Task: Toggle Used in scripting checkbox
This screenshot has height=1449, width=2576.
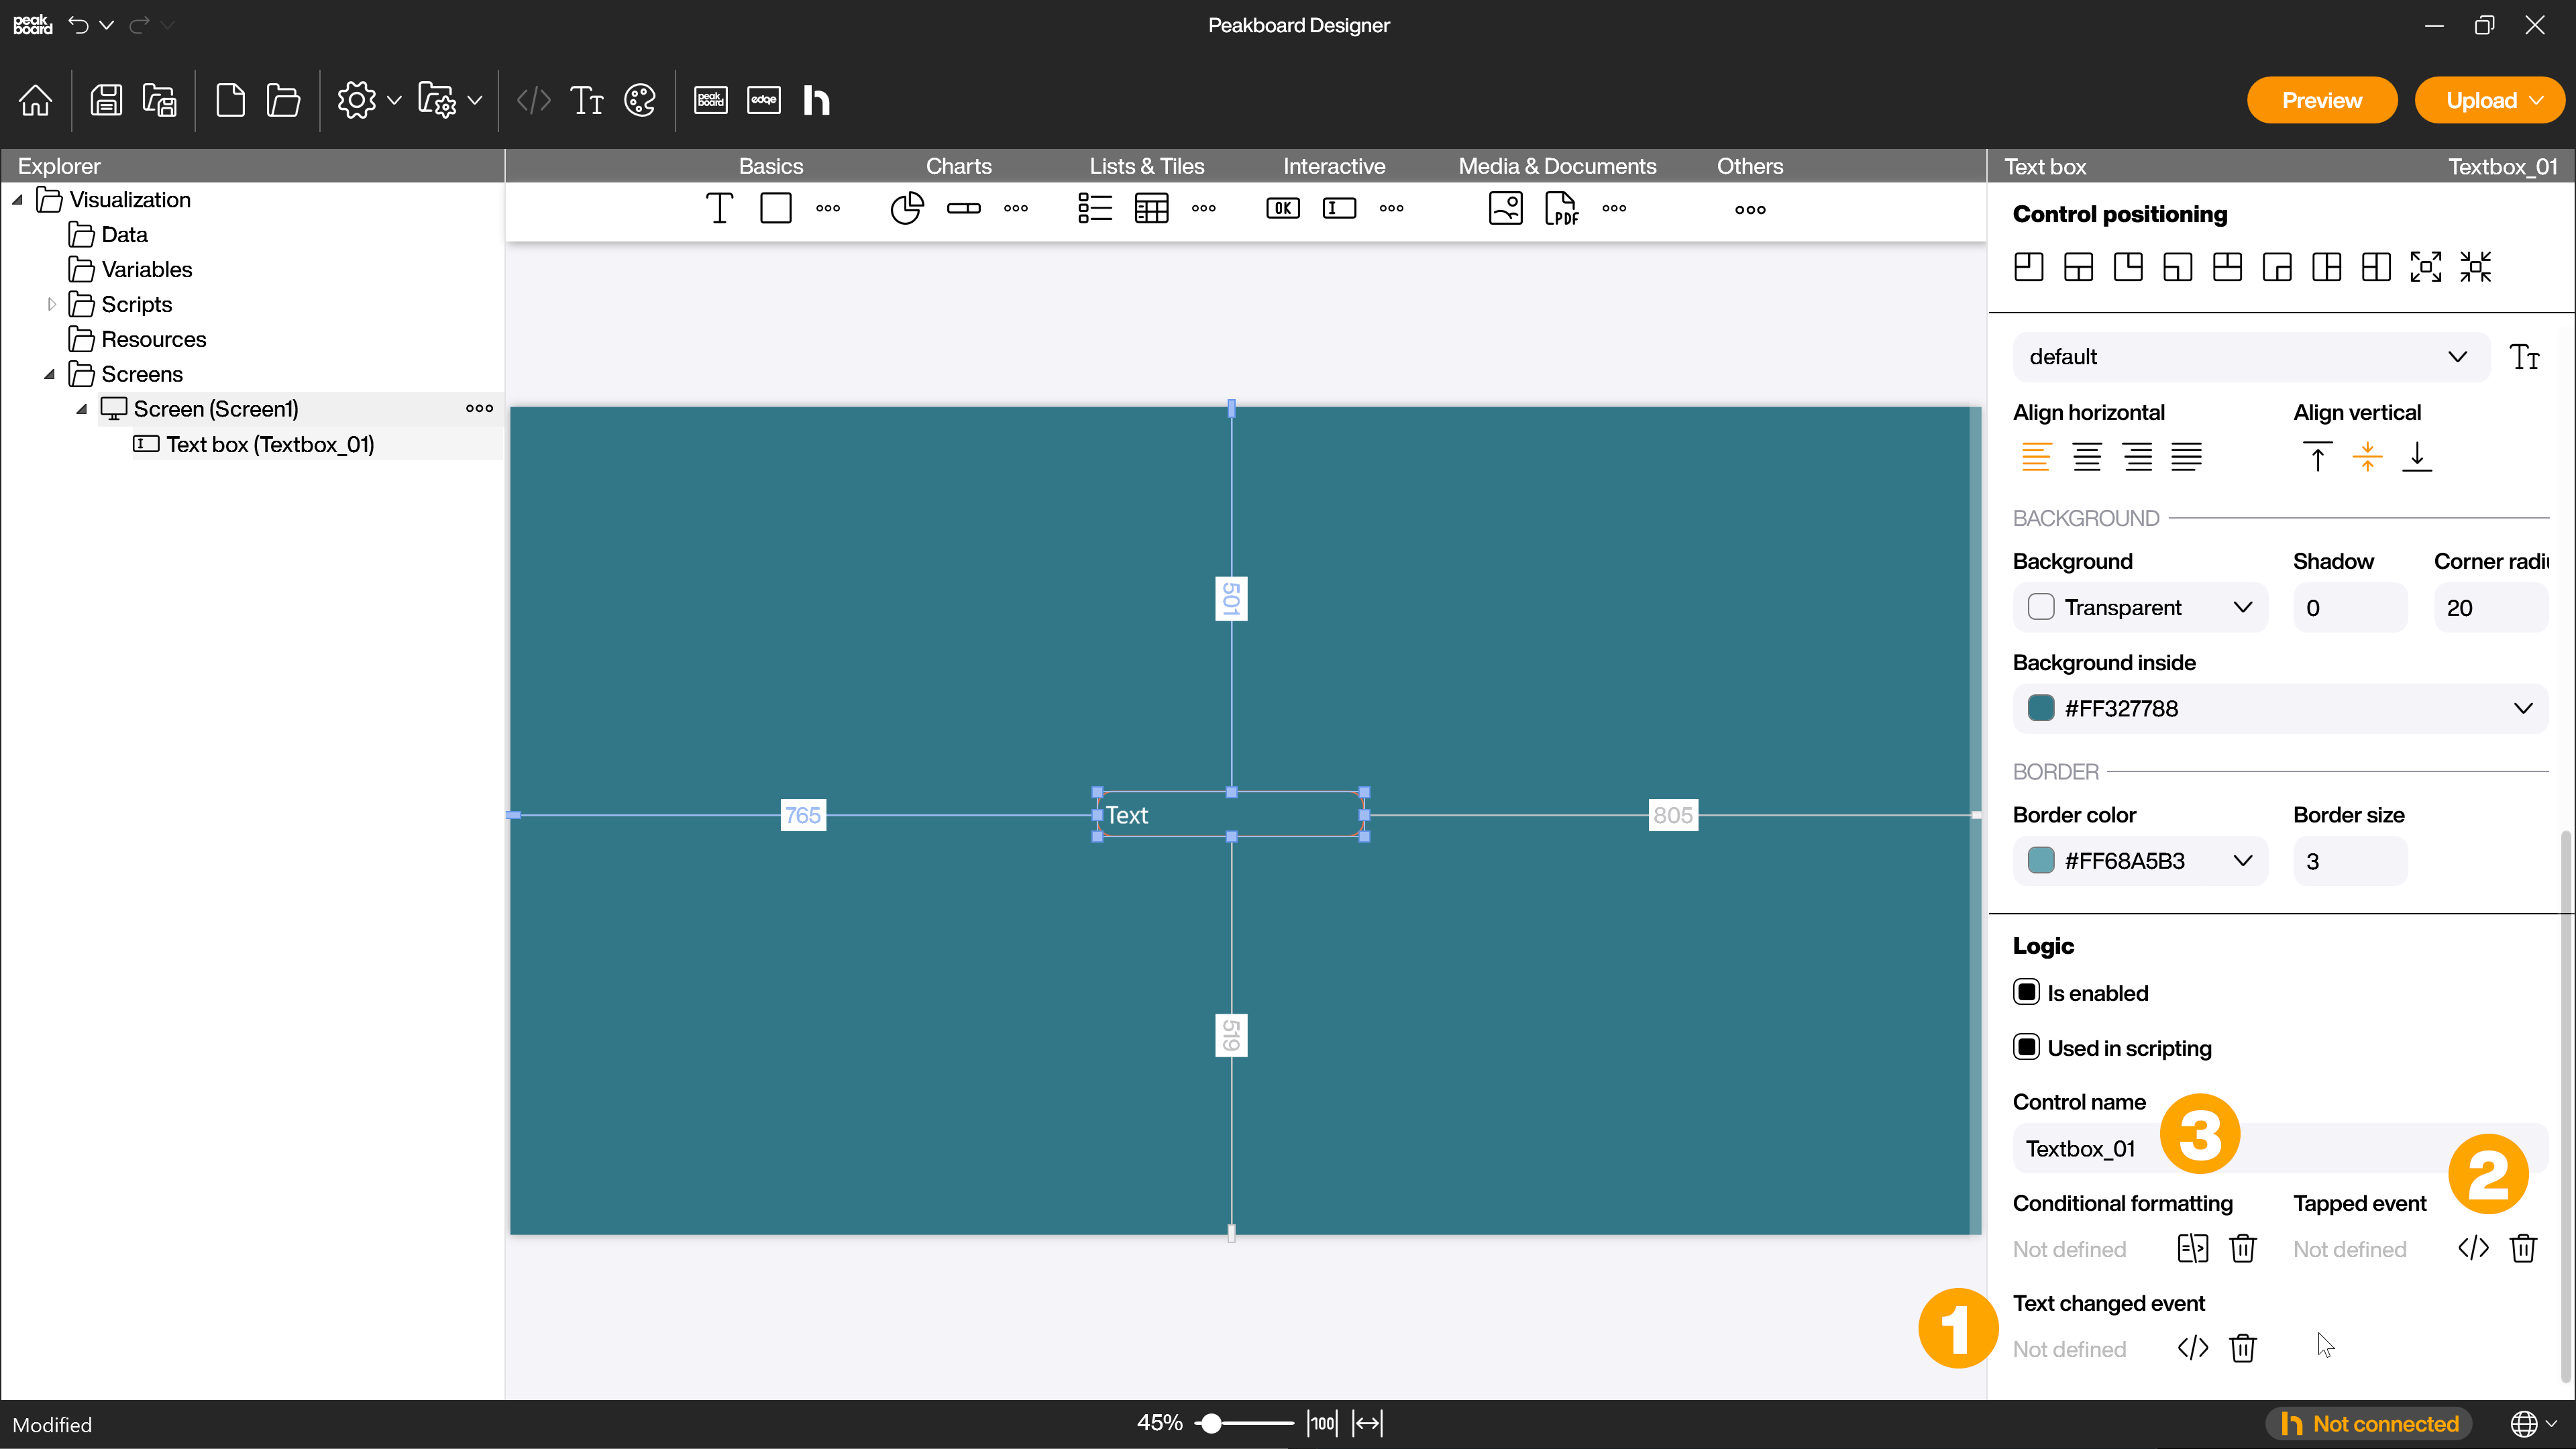Action: click(2026, 1047)
